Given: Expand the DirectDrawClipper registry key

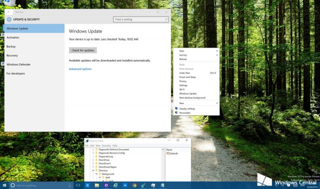Looking at the screenshot, I should 93,167.
